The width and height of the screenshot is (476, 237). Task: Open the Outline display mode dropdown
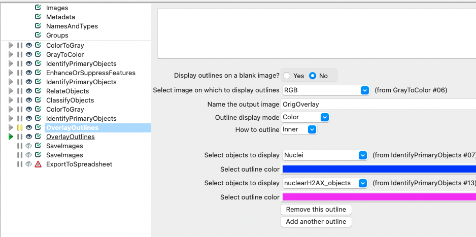[325, 117]
